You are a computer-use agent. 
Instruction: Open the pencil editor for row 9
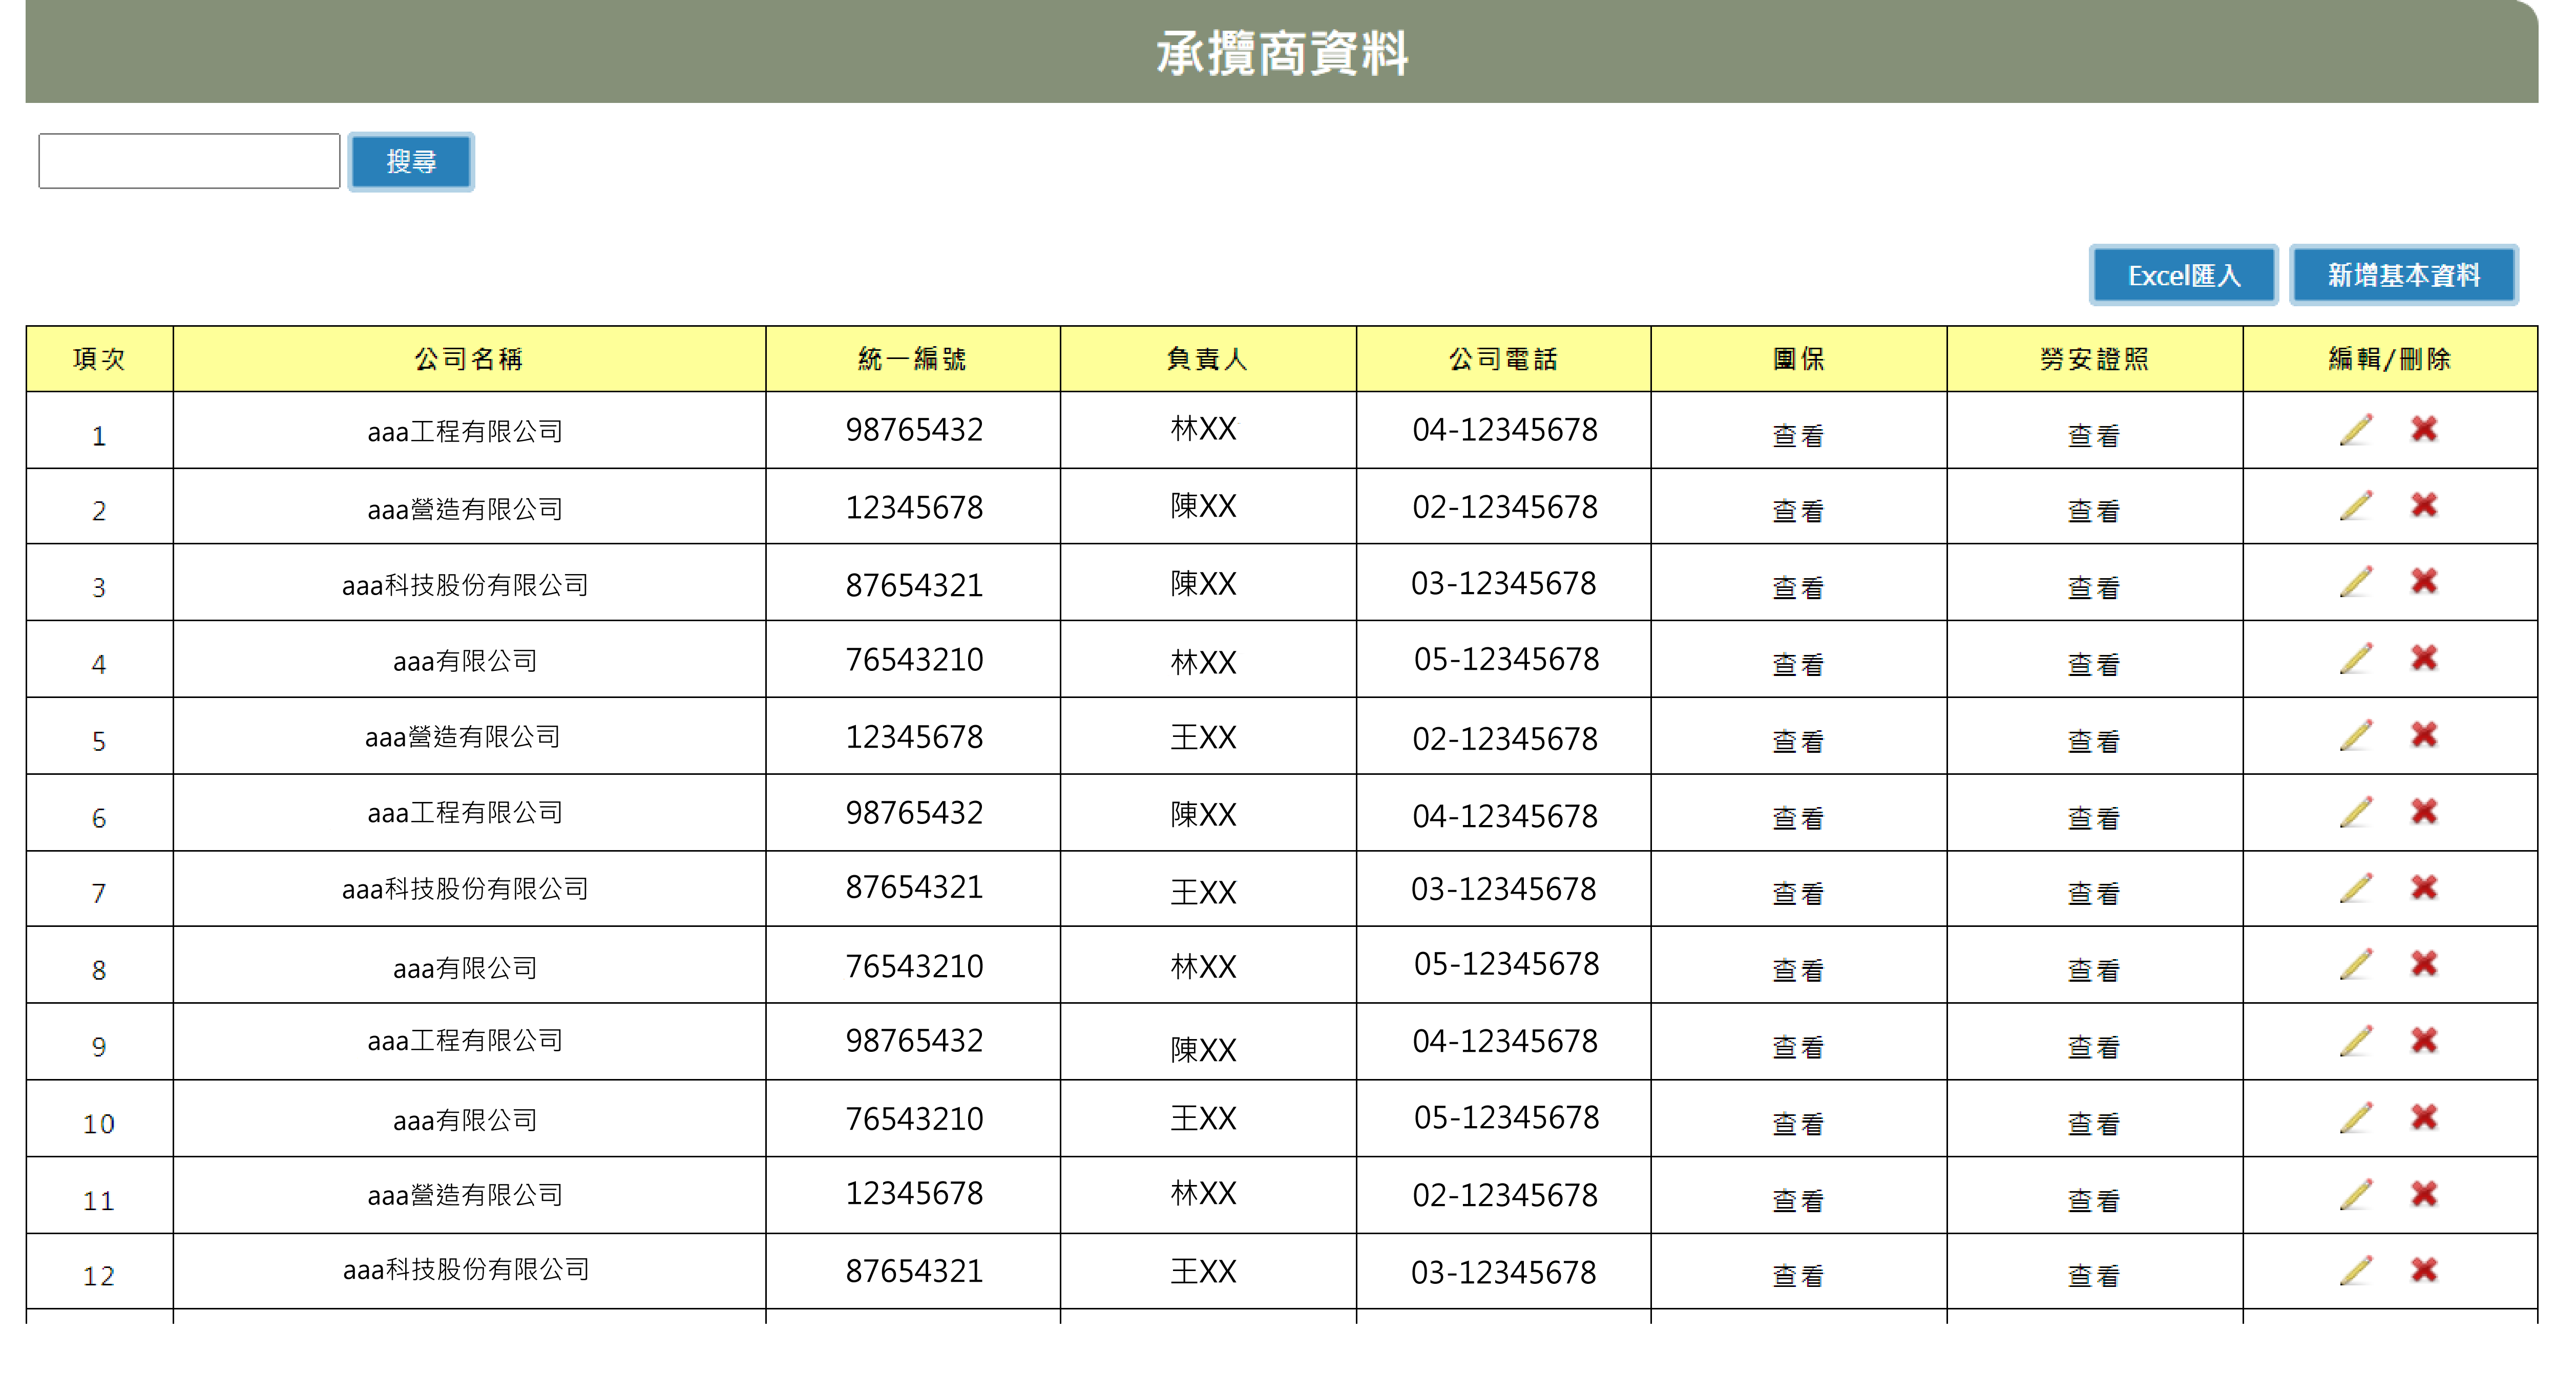pos(2356,1040)
